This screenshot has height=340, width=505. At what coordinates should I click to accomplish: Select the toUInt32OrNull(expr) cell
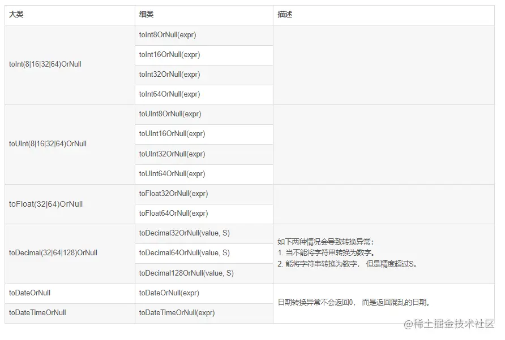pyautogui.click(x=204, y=154)
